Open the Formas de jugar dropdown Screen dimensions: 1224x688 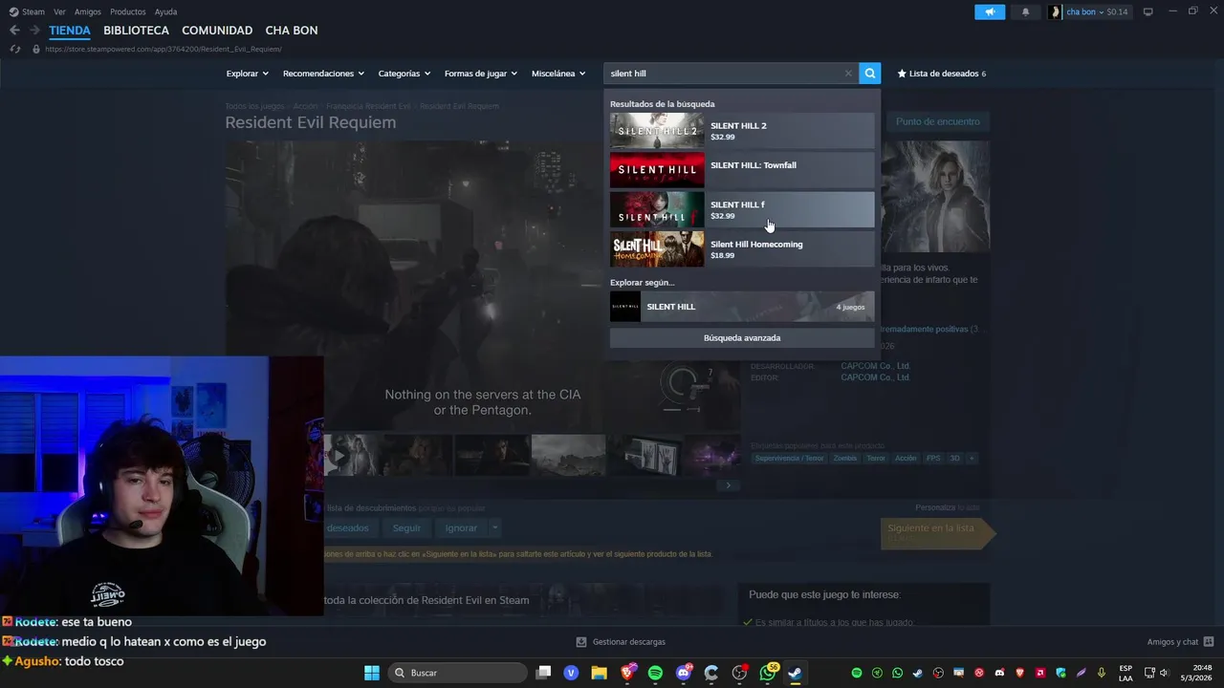(480, 74)
